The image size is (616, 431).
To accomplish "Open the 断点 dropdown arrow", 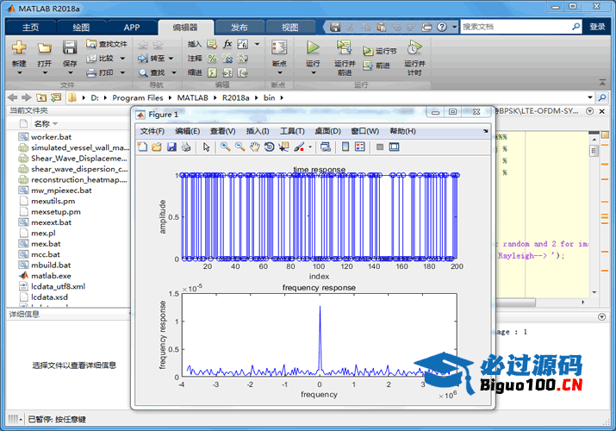I will coord(279,72).
